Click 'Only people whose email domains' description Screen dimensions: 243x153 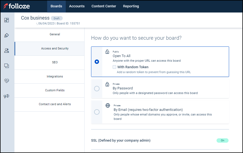pos(163,117)
